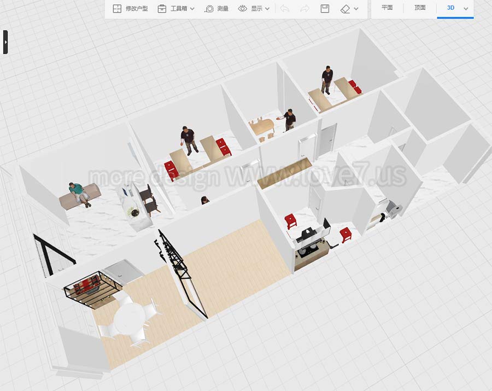This screenshot has width=492, height=391.
Task: Select the eraser clear tool
Action: [x=345, y=9]
